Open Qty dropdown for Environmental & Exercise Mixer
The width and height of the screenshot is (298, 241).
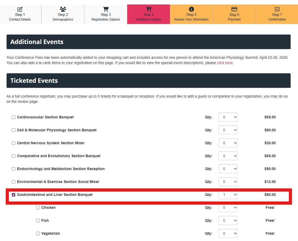[x=228, y=182]
